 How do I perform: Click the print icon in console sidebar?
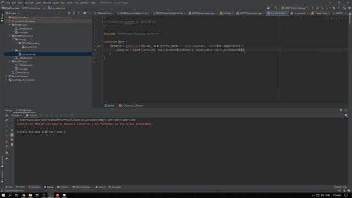coord(12,140)
